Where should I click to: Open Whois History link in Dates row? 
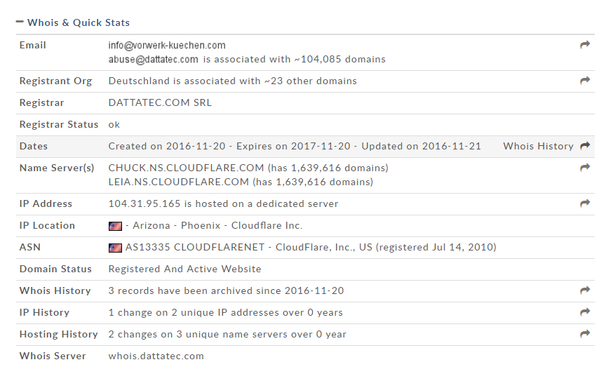pos(538,147)
